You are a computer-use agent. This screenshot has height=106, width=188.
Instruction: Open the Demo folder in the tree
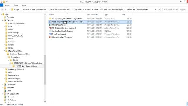tap(11, 29)
